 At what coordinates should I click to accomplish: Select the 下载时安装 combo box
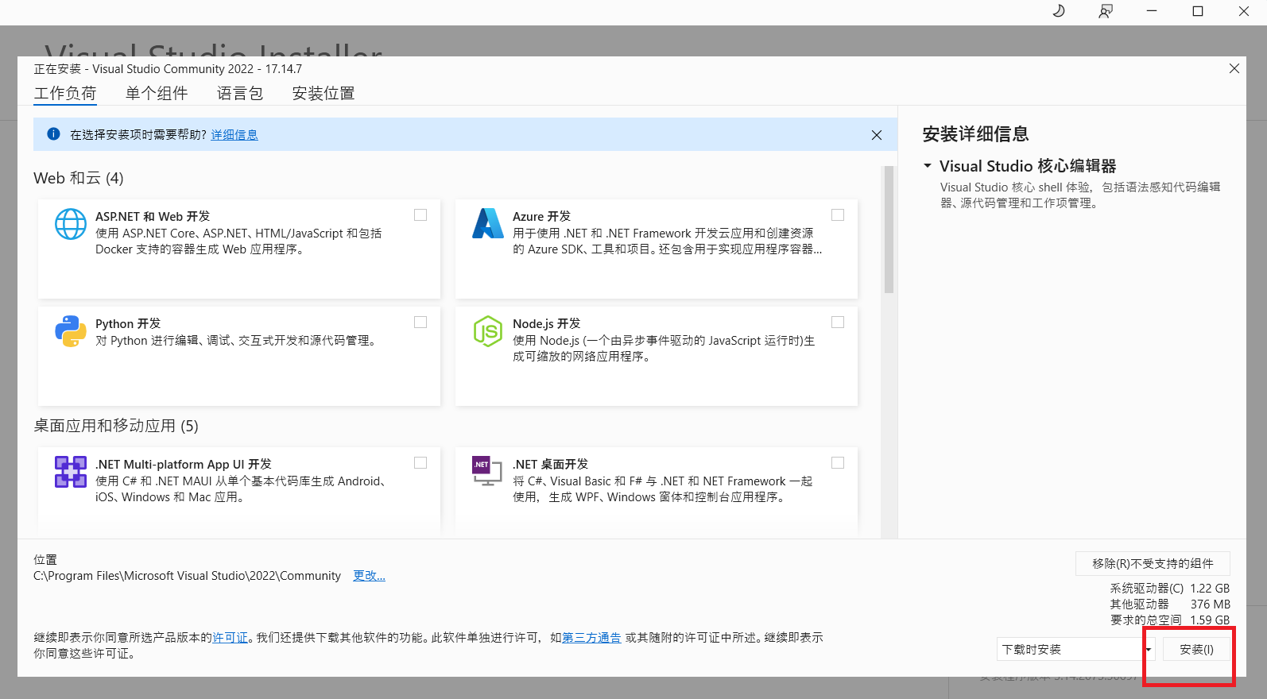[1075, 650]
